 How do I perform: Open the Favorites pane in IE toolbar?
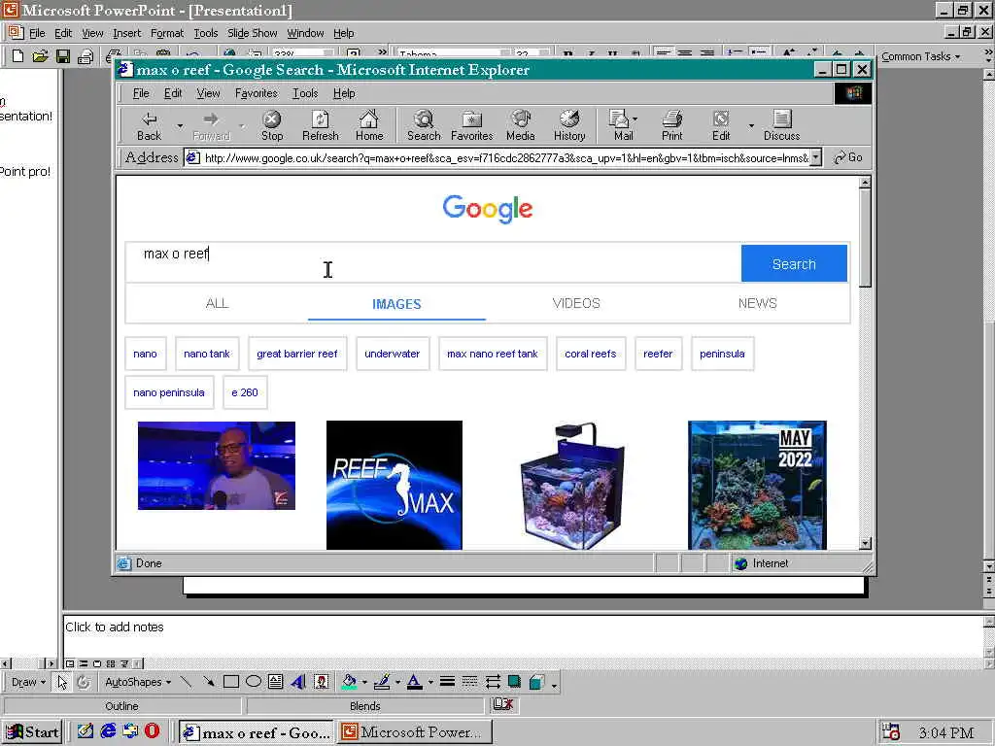click(x=471, y=125)
